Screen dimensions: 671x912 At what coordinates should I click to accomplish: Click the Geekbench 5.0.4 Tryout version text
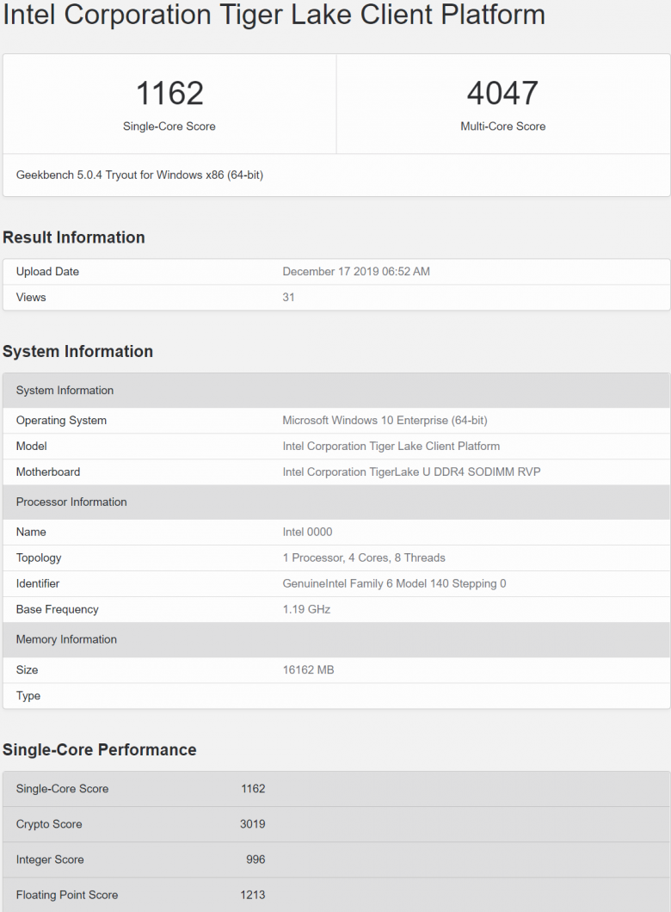(139, 175)
